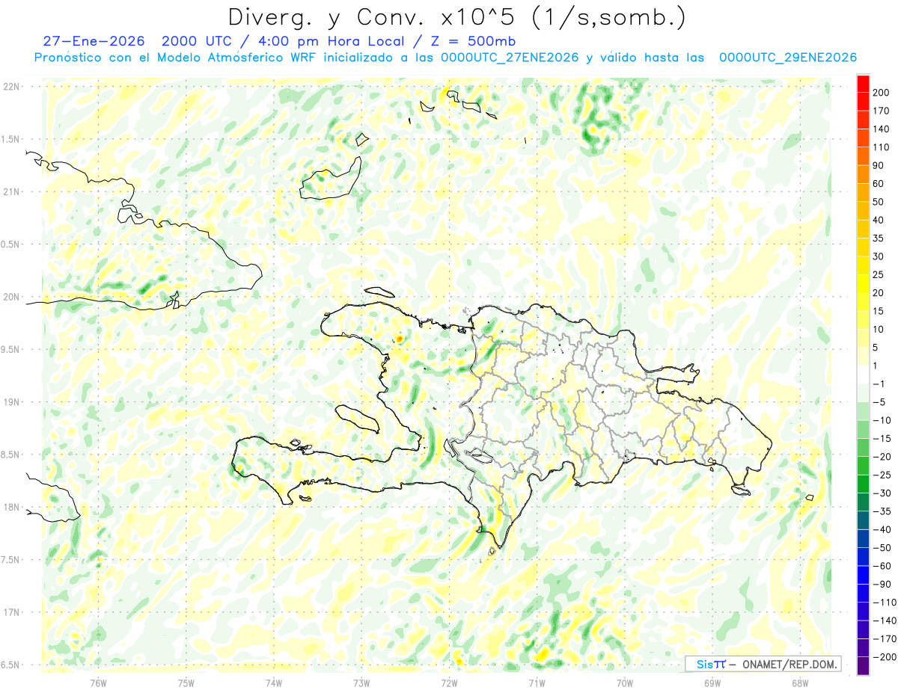Click the 70W longitude label
Screen dimensions: 898x693
[625, 683]
